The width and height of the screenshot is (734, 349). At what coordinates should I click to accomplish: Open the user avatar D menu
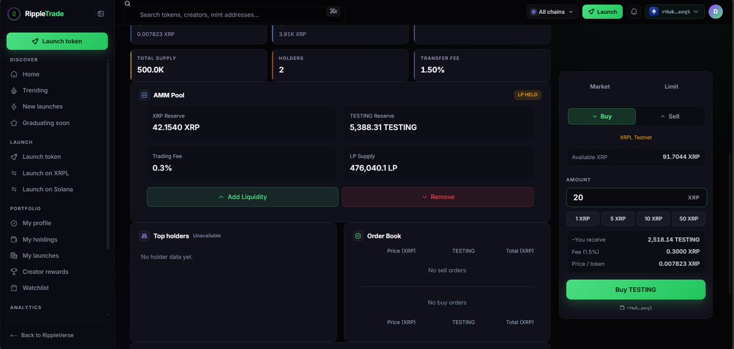[x=716, y=12]
